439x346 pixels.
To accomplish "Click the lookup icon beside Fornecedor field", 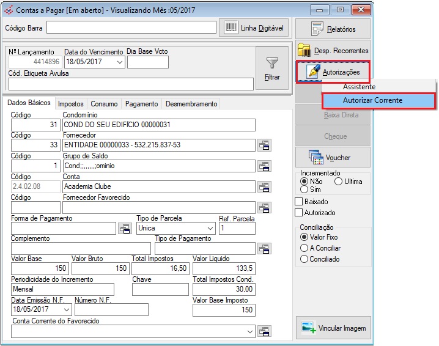I will click(264, 145).
